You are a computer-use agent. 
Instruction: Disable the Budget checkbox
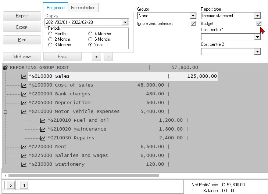point(259,23)
